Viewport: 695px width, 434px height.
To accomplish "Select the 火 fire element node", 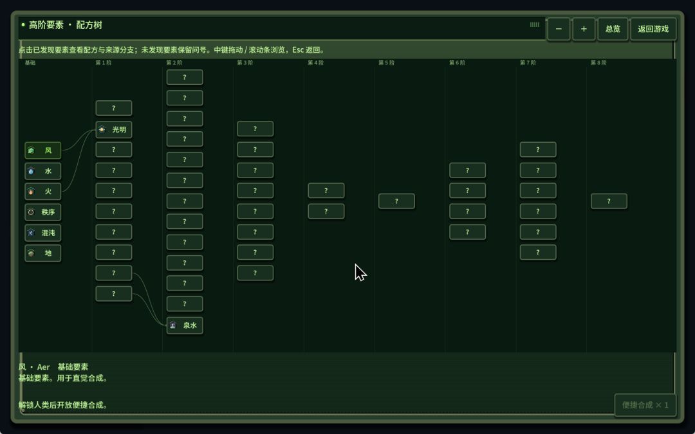I will (43, 192).
